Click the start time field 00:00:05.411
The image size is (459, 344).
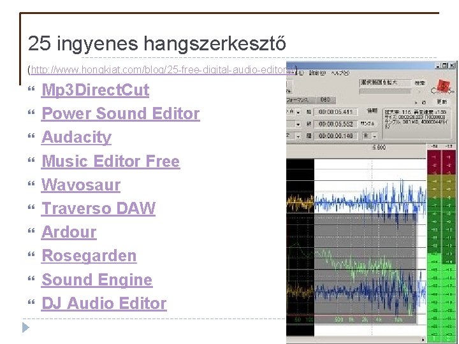(335, 112)
